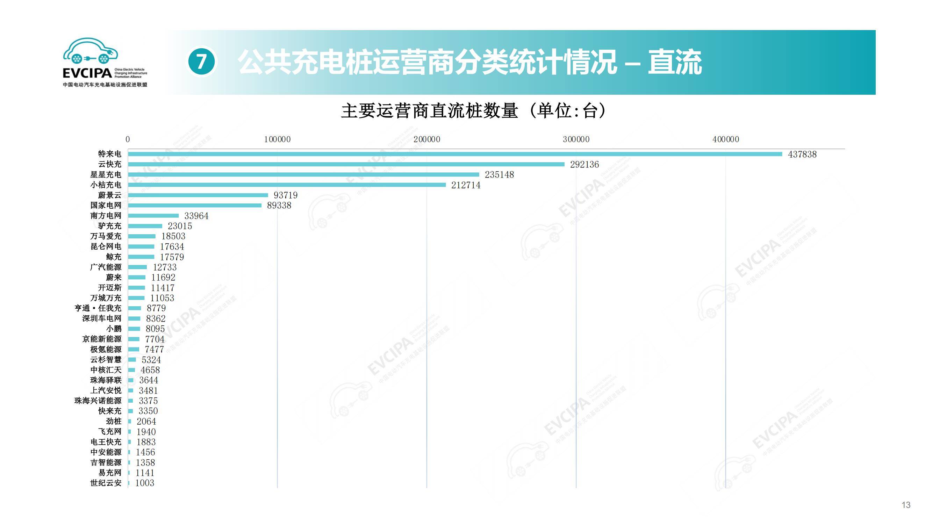This screenshot has width=932, height=524.
Task: Click the value label 93719
Action: [286, 195]
